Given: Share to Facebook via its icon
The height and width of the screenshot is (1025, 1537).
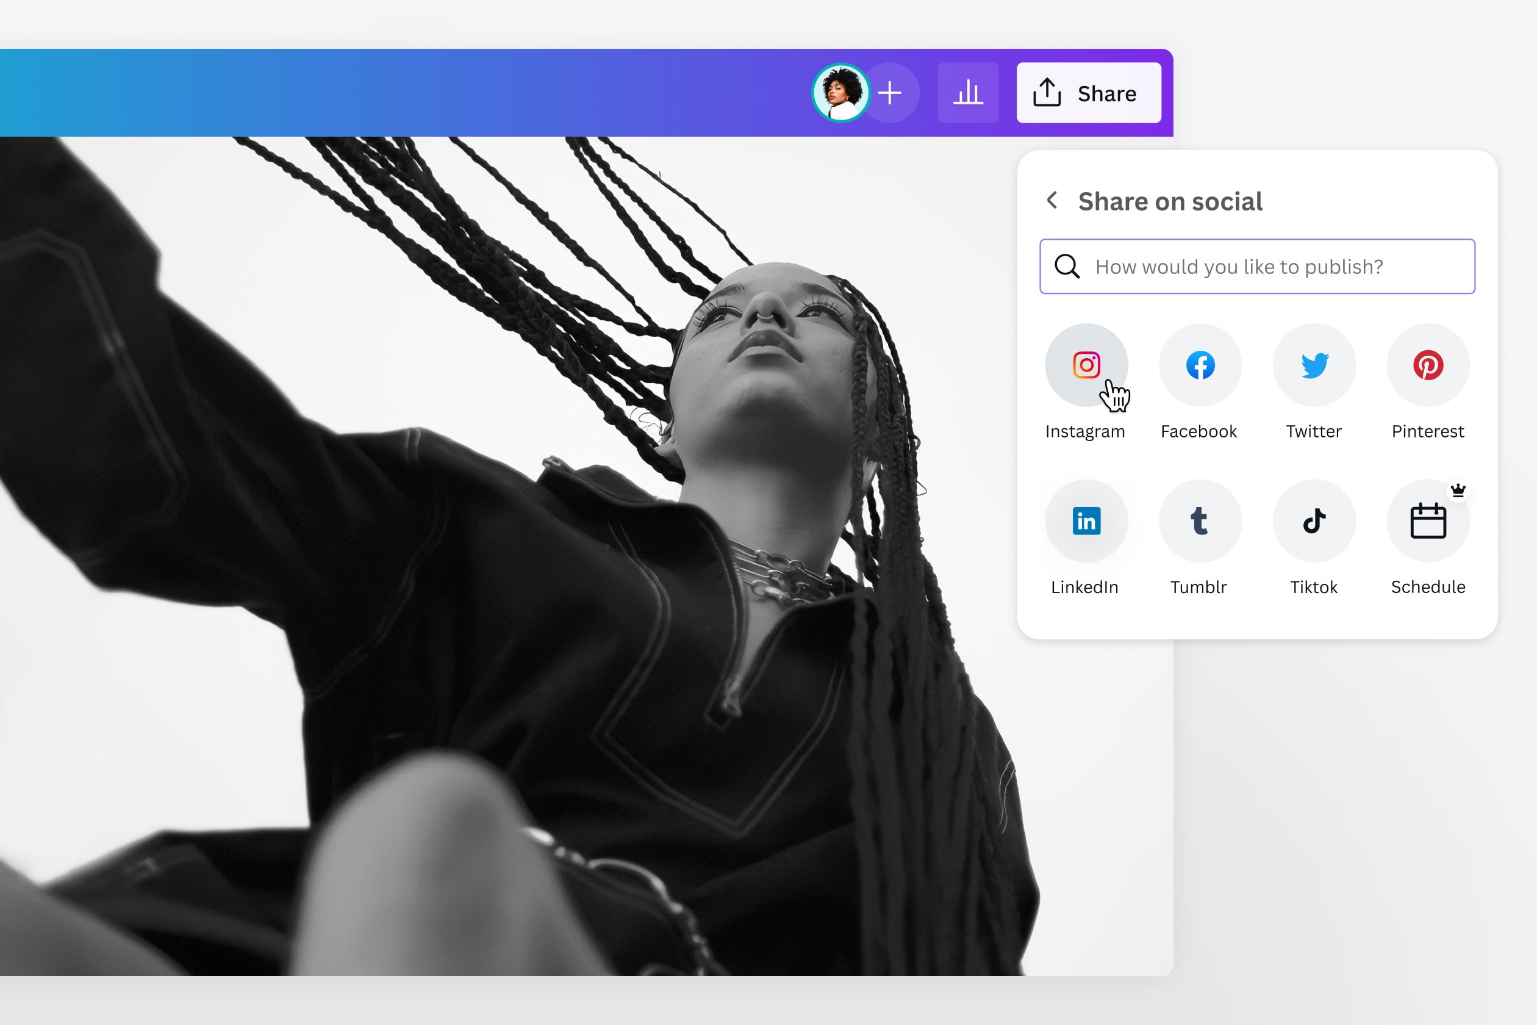Looking at the screenshot, I should [x=1200, y=365].
